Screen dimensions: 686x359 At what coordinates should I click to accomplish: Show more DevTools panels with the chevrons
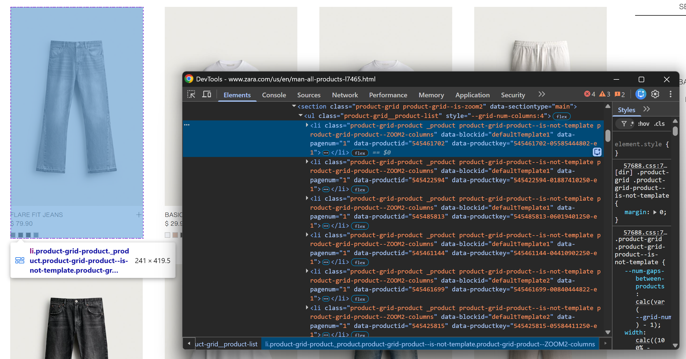pos(542,94)
